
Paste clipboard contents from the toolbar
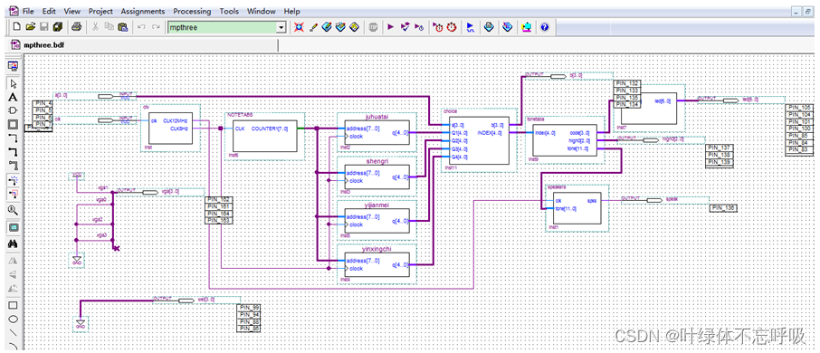122,26
